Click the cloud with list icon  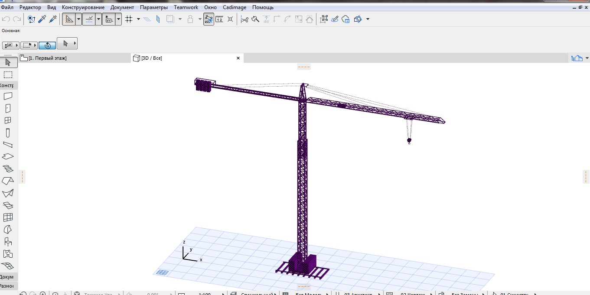[x=346, y=19]
